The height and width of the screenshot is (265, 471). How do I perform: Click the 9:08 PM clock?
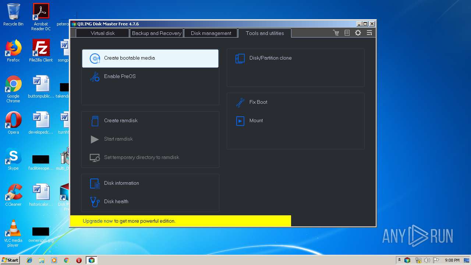pos(452,260)
